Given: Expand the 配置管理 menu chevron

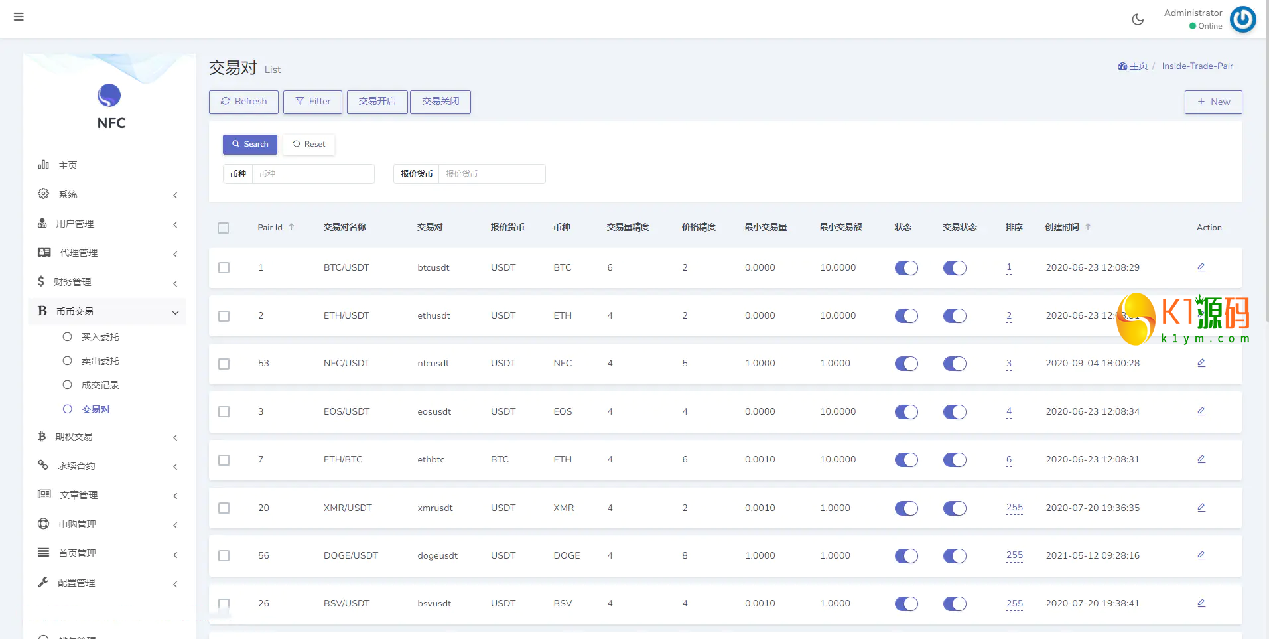Looking at the screenshot, I should [175, 584].
